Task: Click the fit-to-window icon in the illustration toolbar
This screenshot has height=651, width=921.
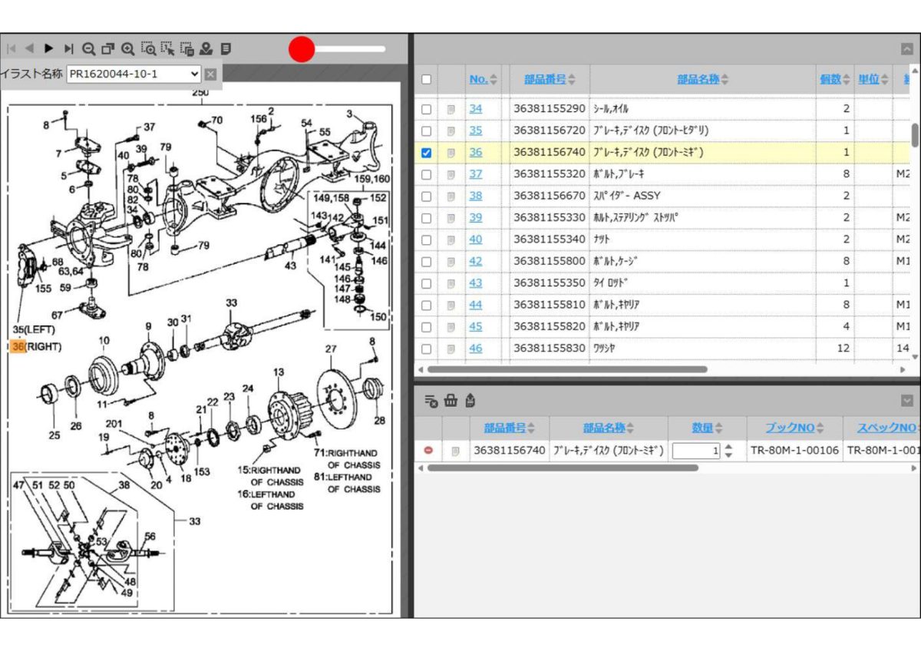Action: tap(107, 48)
